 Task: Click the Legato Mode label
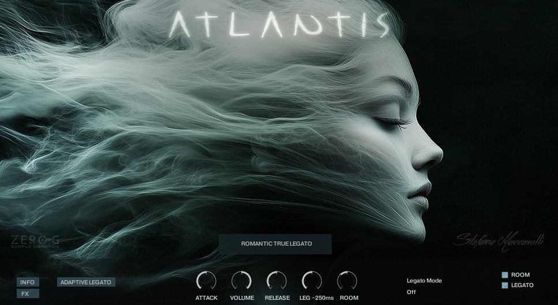point(424,281)
